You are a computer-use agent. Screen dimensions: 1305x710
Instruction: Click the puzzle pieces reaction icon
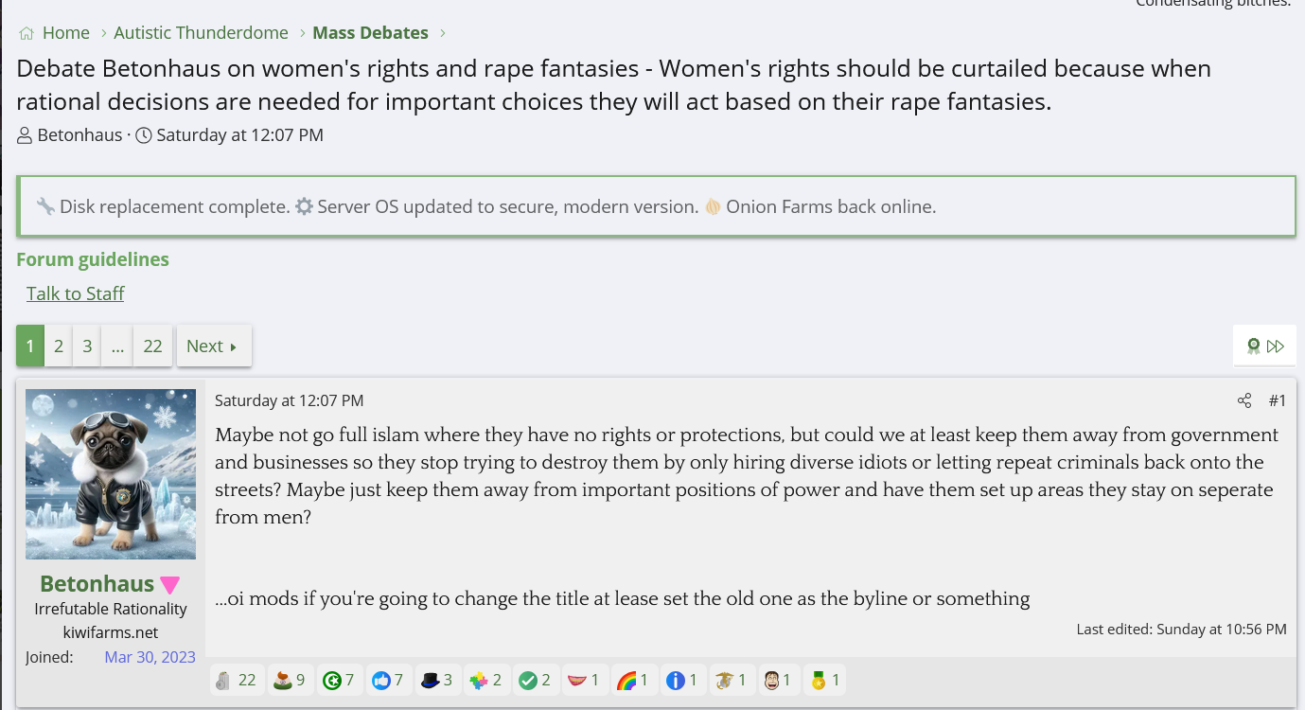480,680
